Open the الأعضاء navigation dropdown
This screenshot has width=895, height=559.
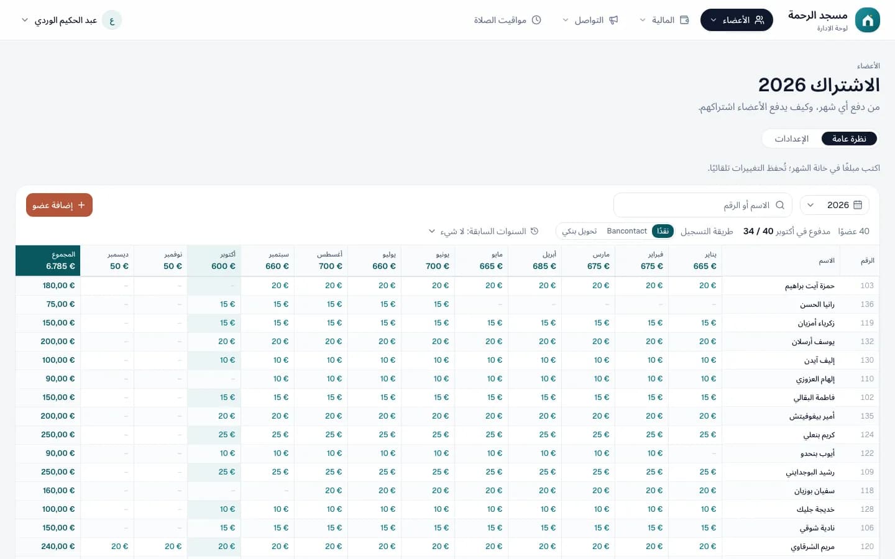(x=737, y=20)
